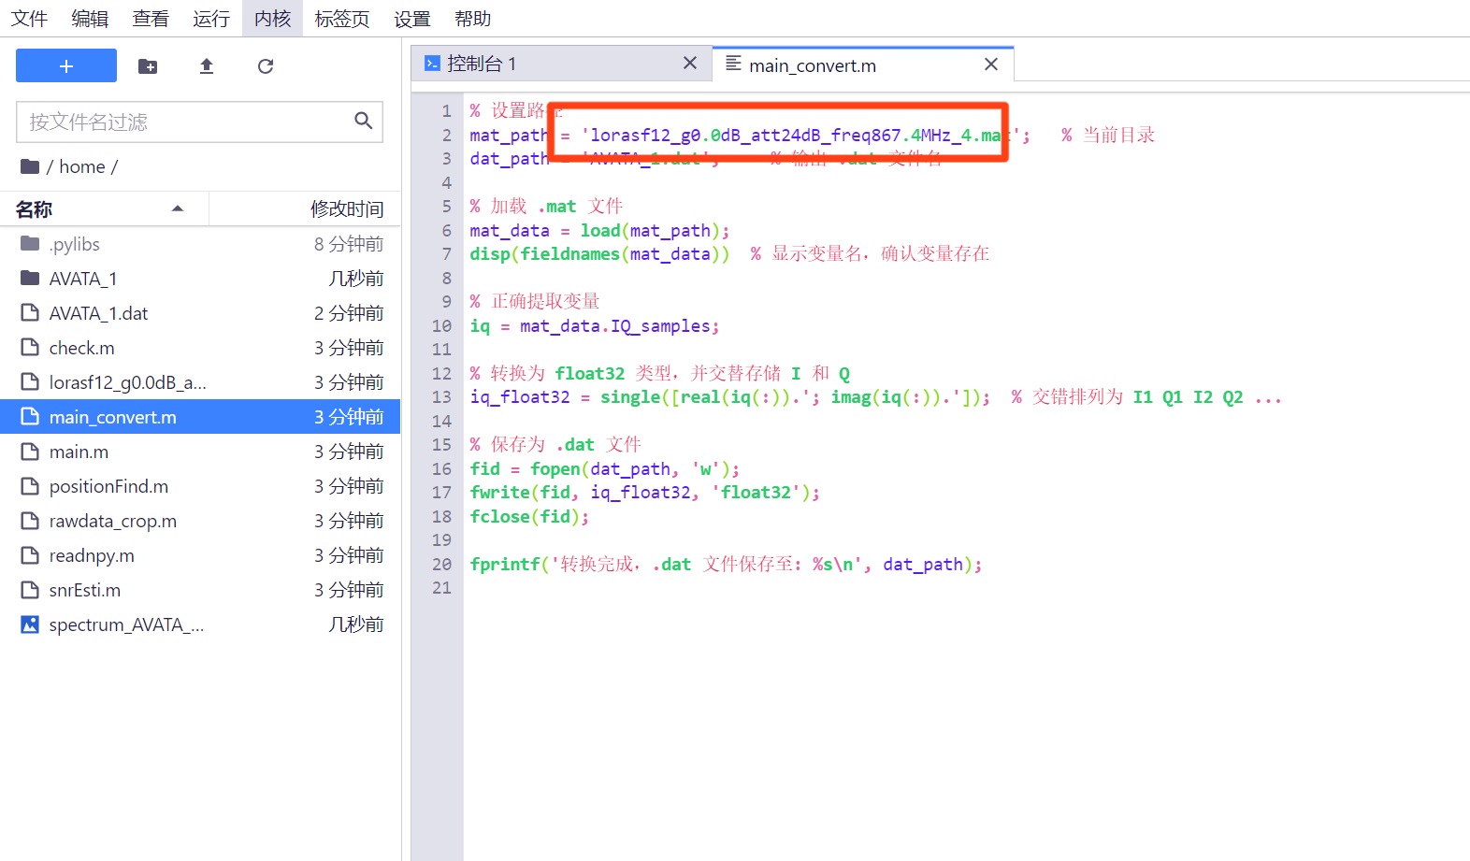Viewport: 1470px width, 861px height.
Task: Open the AVATA_1 folder
Action: coord(83,279)
